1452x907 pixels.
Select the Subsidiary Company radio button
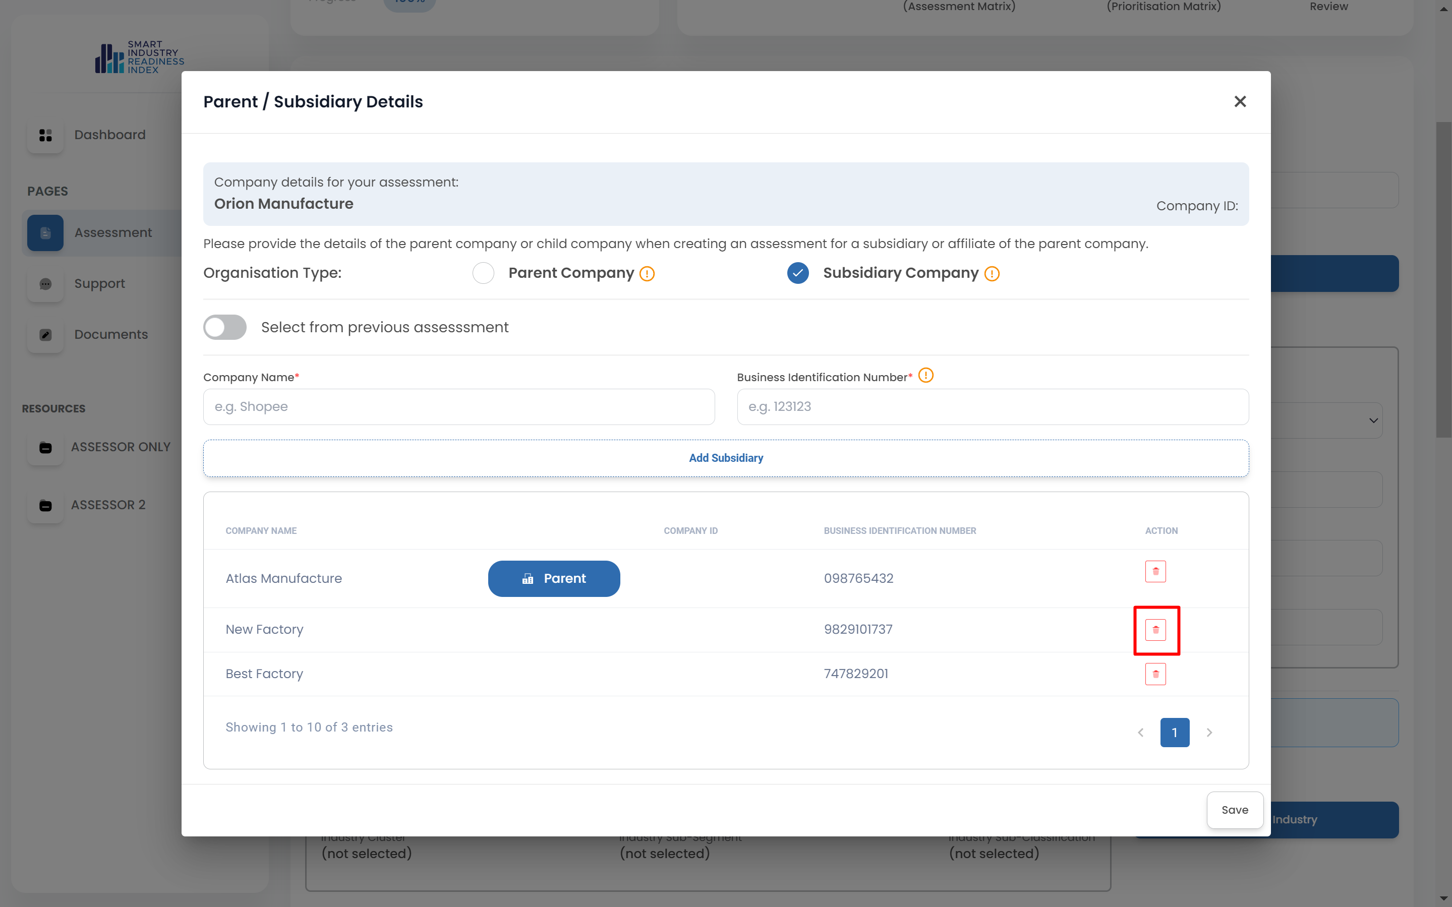pos(797,273)
